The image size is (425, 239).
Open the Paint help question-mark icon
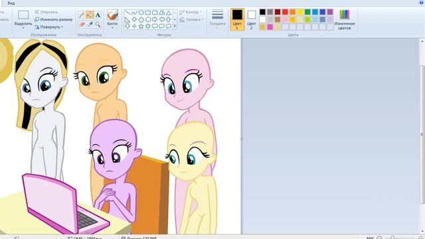click(422, 2)
